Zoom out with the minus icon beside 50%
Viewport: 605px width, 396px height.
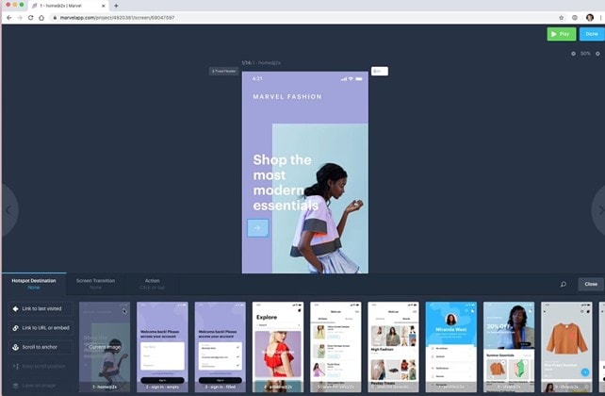click(x=573, y=54)
